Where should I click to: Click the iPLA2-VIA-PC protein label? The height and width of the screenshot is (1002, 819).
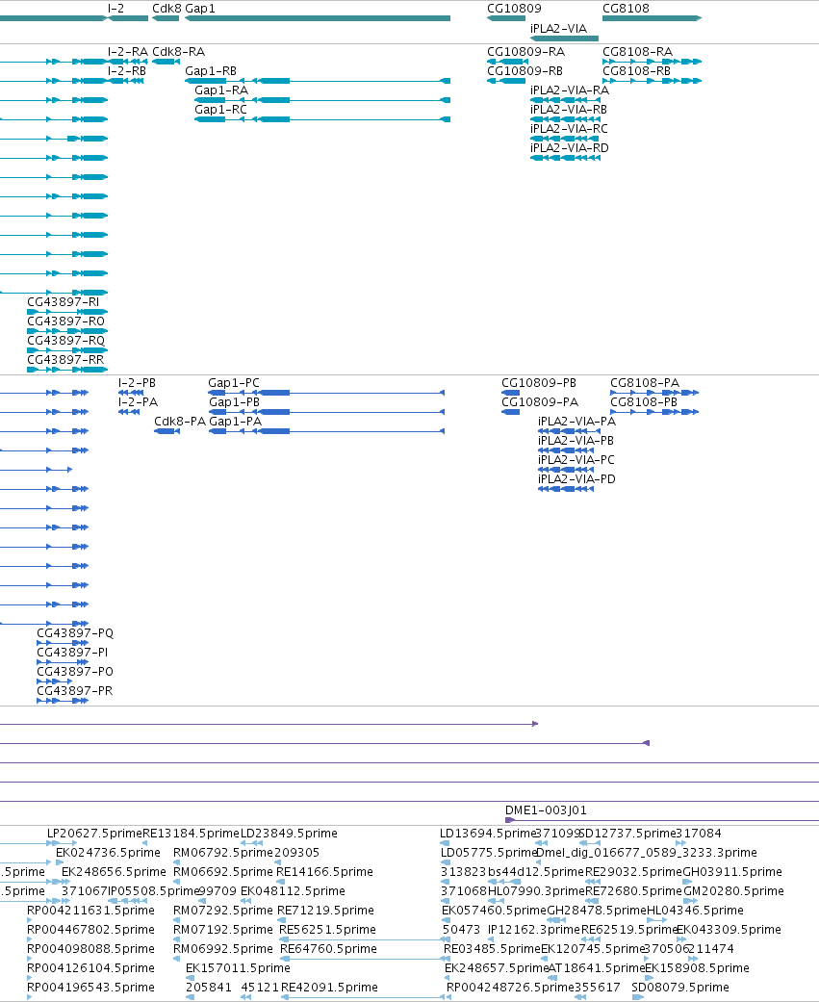coord(576,459)
